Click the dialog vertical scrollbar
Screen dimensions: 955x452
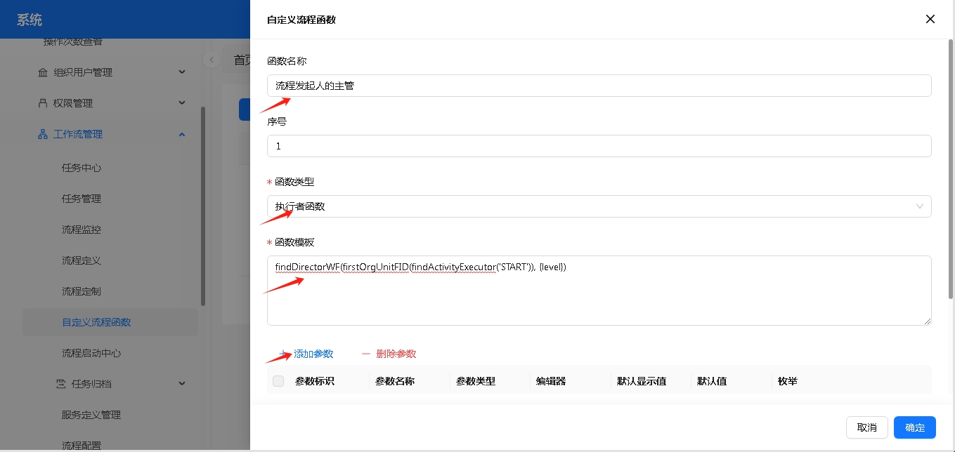[951, 168]
